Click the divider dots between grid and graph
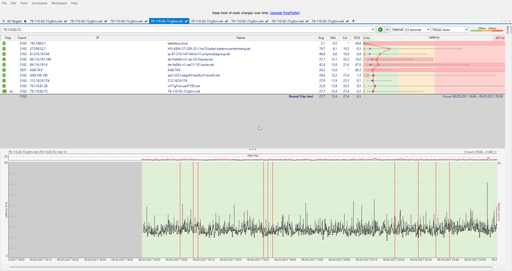The image size is (512, 271). [x=252, y=149]
